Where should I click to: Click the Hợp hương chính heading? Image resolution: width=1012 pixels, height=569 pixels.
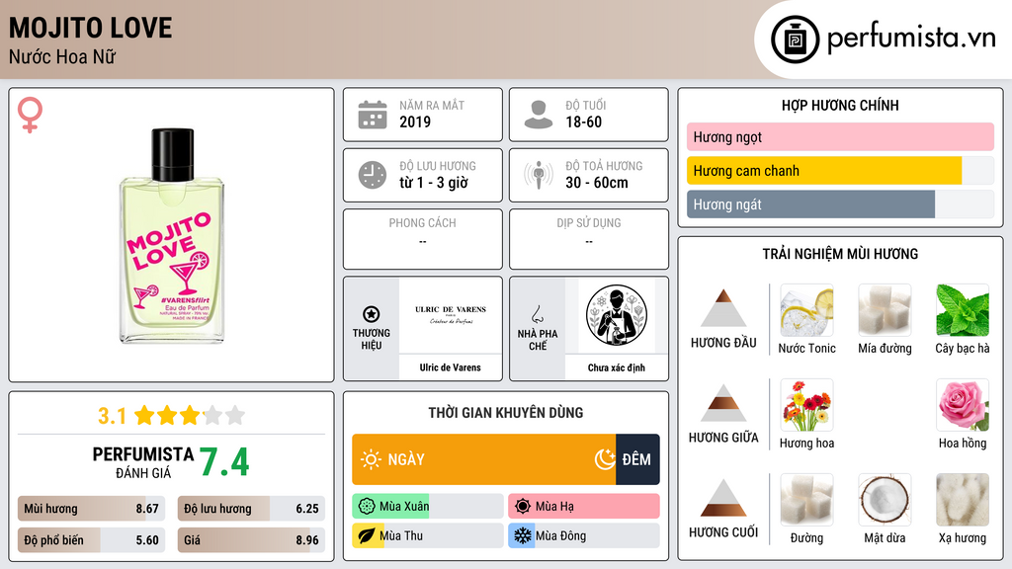(840, 105)
